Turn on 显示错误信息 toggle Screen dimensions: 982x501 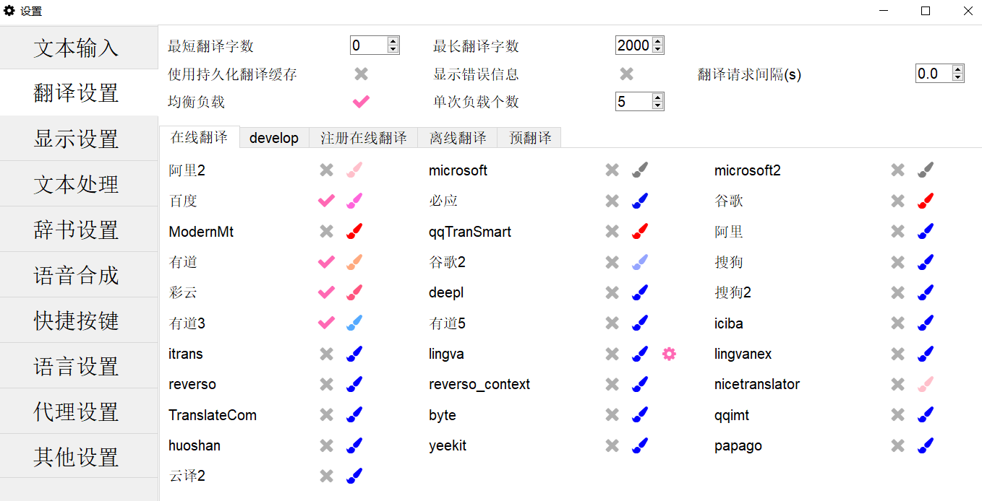click(626, 74)
